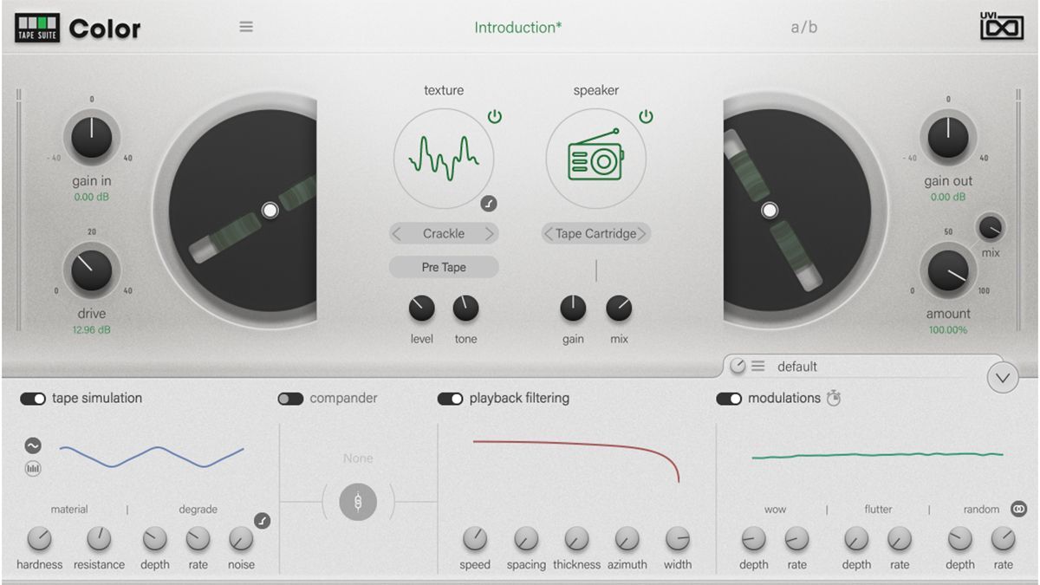Click the random rate knob
This screenshot has width=1040, height=585.
1004,539
